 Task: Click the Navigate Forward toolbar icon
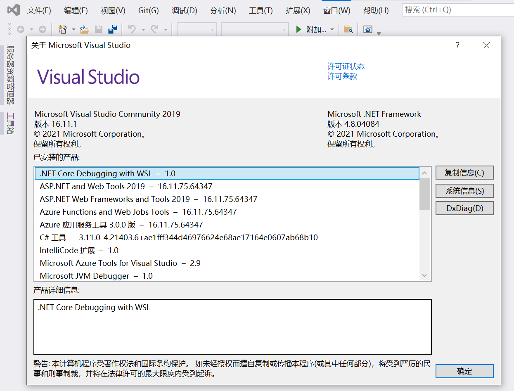pos(42,29)
